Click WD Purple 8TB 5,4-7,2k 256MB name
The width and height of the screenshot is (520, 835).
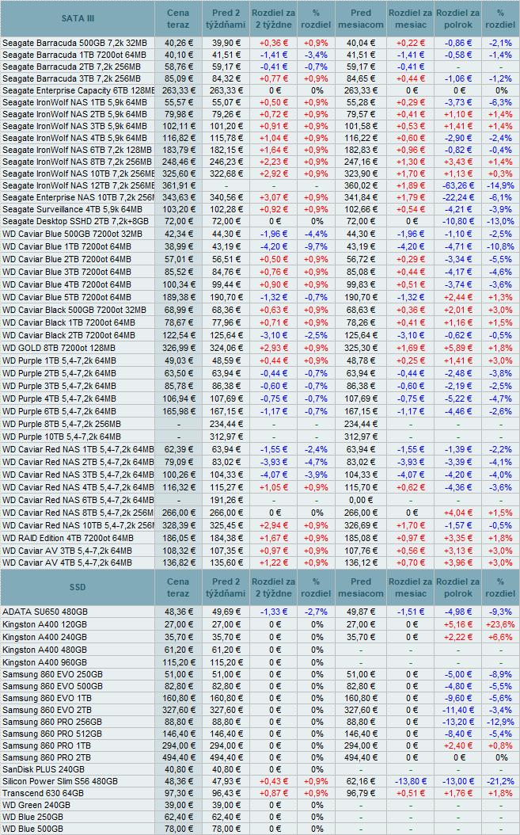[62, 424]
